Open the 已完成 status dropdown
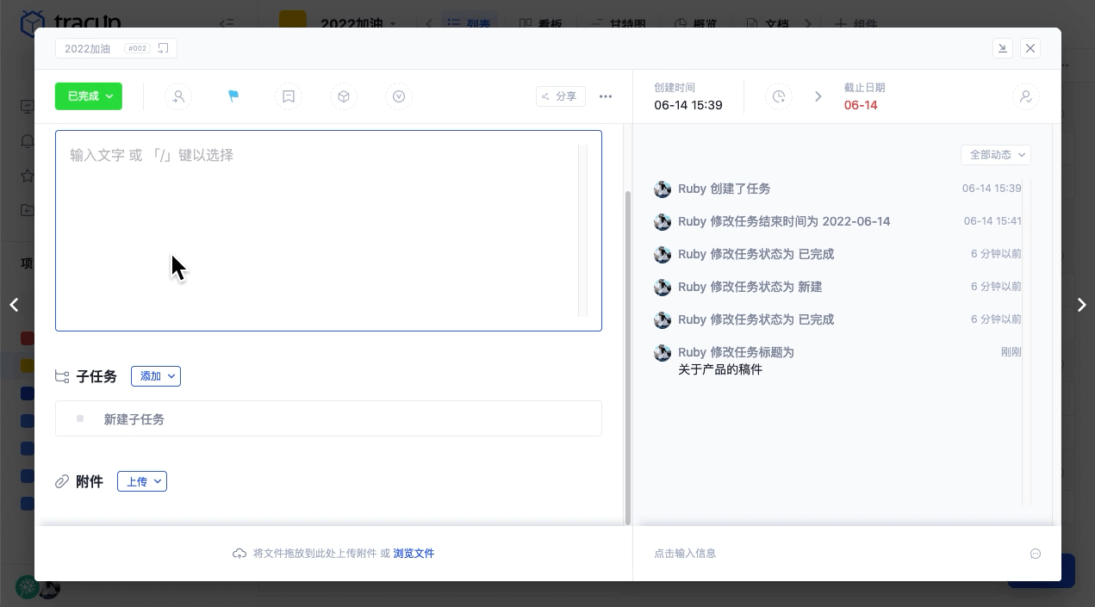This screenshot has width=1095, height=607. click(x=89, y=96)
